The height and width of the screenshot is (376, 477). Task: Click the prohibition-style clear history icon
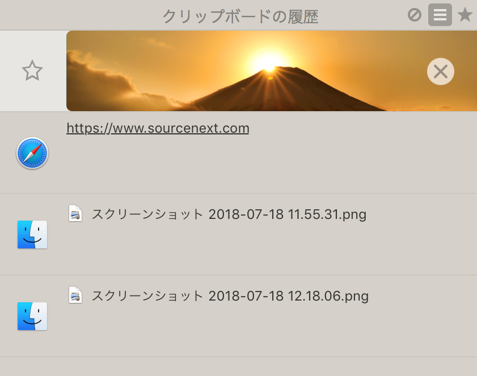(416, 15)
